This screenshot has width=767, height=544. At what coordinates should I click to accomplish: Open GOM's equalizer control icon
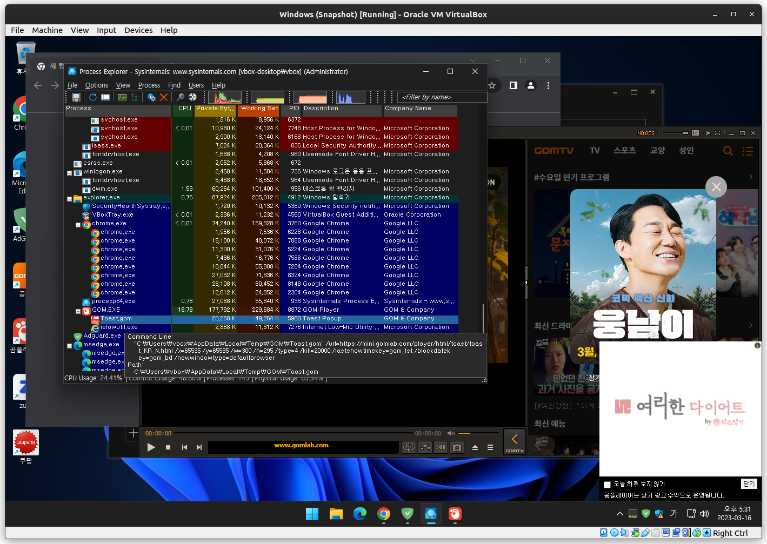point(425,447)
